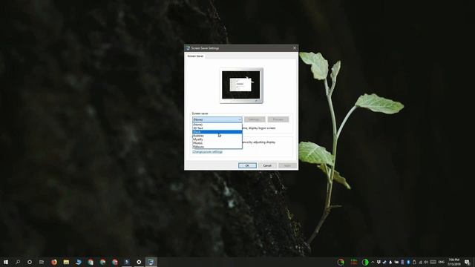Click the green half-circle tray icon
Screen dimensions: 475x267
[365, 262]
